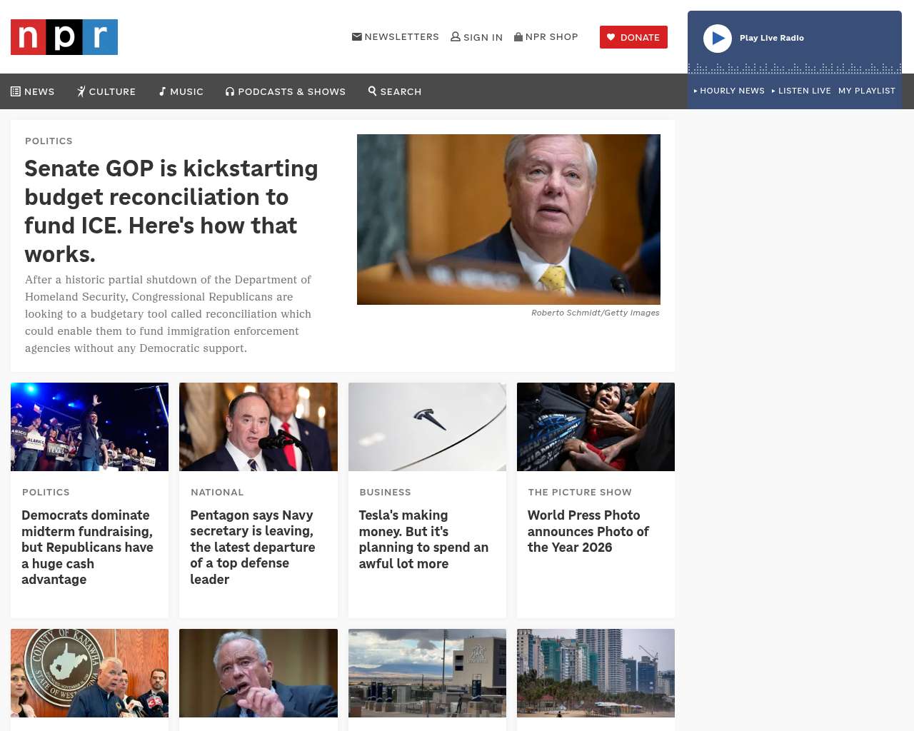Expand the Culture menu

pos(106,91)
